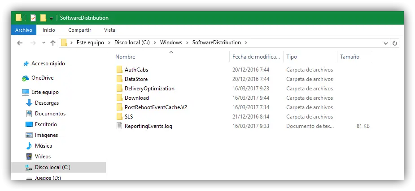Click the Download folder icon
Screen dimensions: 415x191
[119, 98]
